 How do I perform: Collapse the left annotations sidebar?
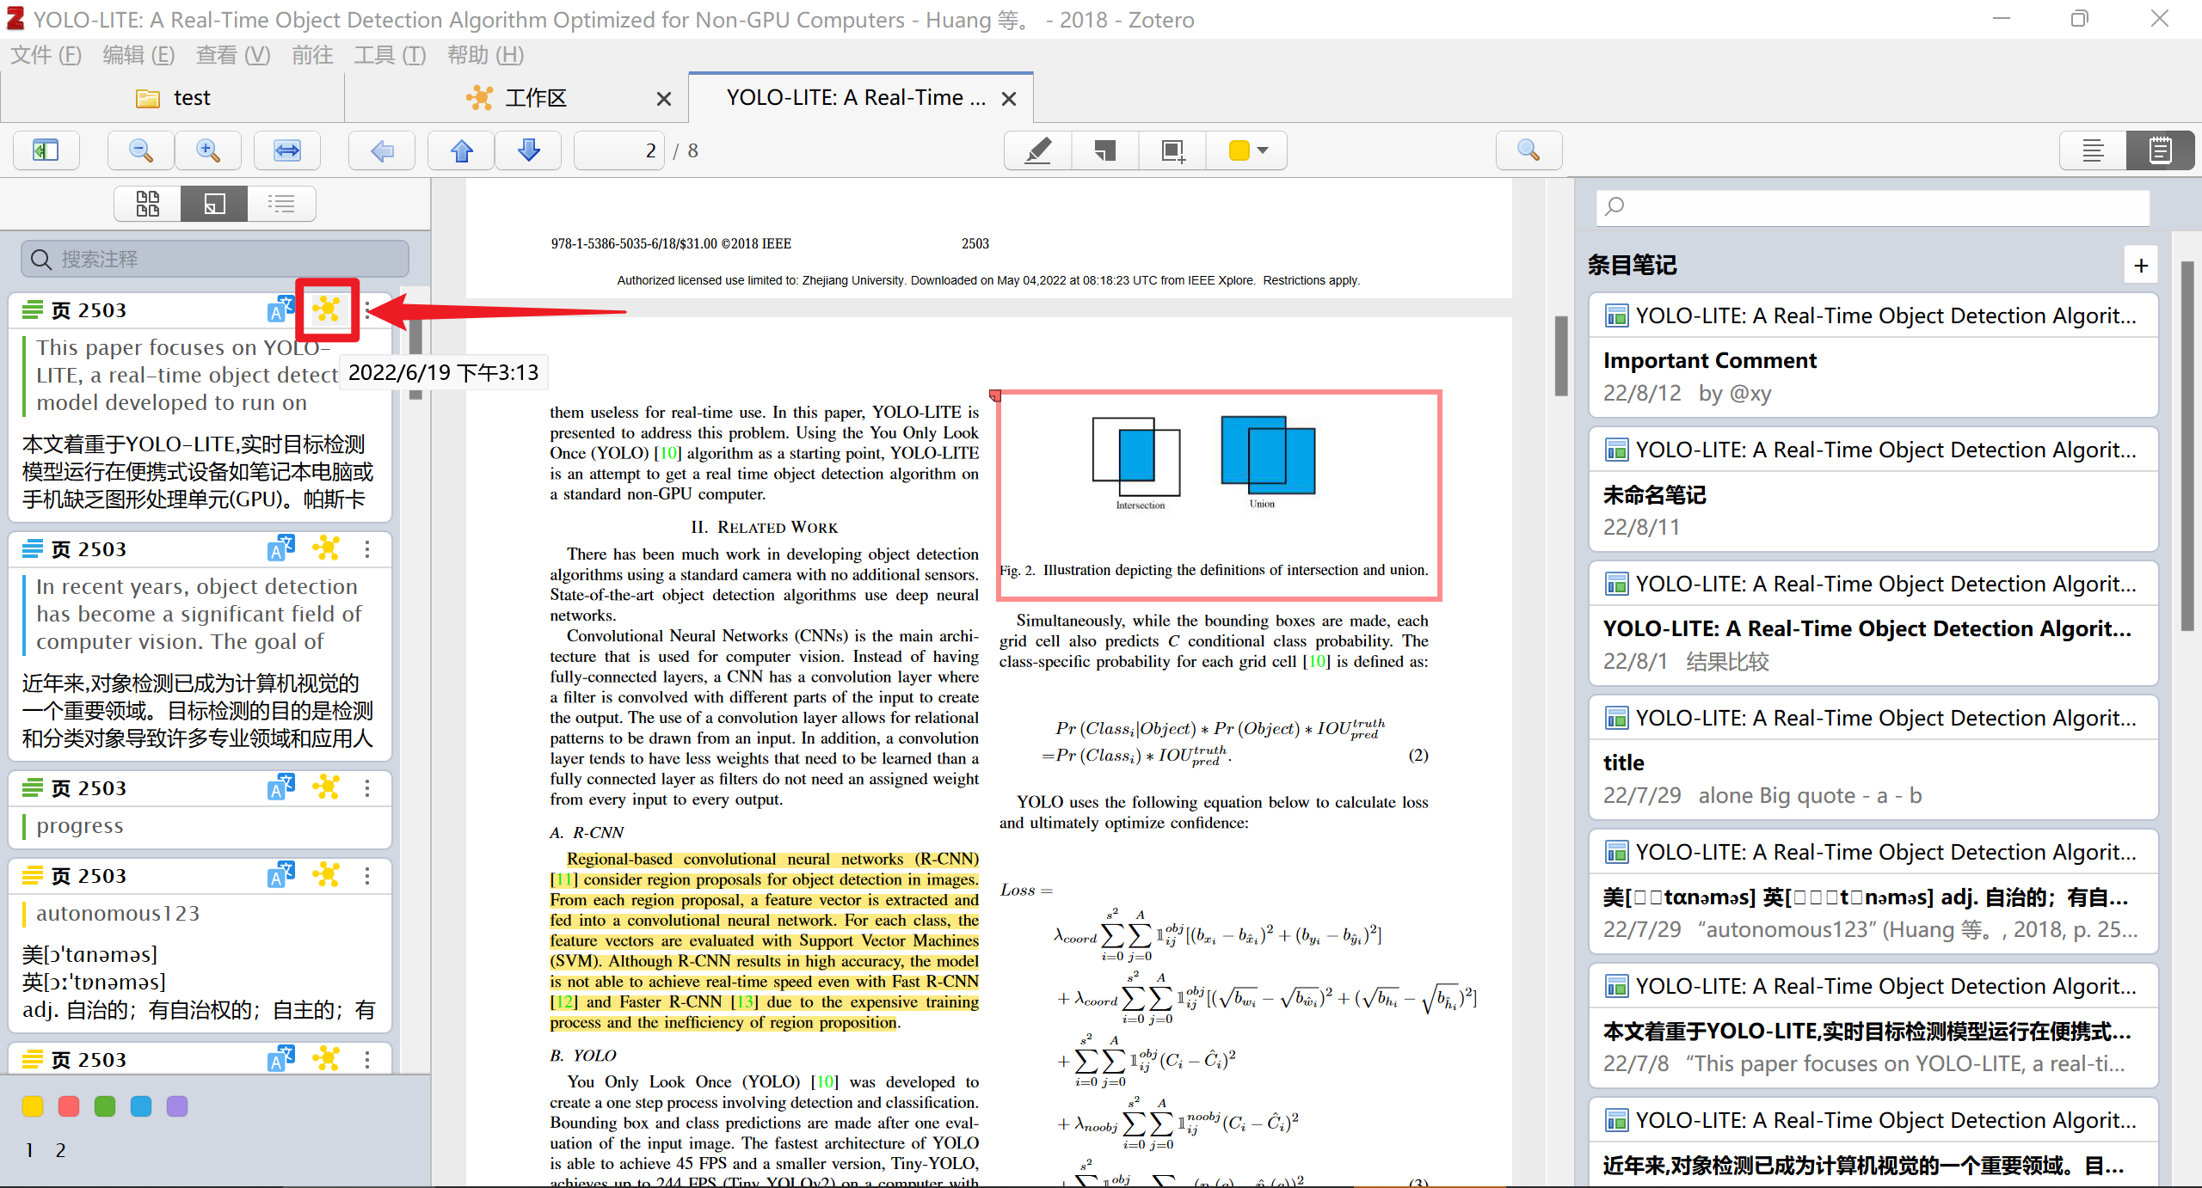pos(46,150)
